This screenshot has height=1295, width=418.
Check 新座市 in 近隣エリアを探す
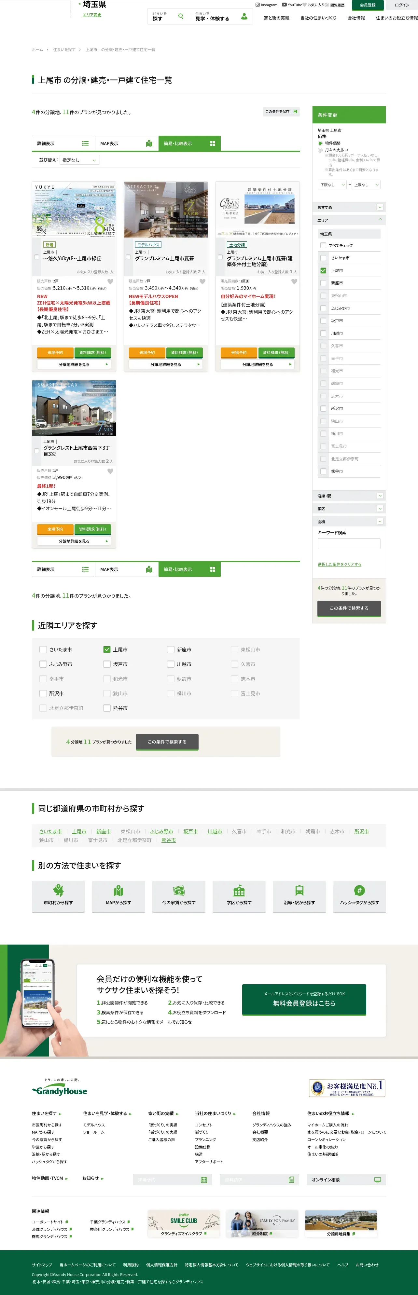click(171, 649)
